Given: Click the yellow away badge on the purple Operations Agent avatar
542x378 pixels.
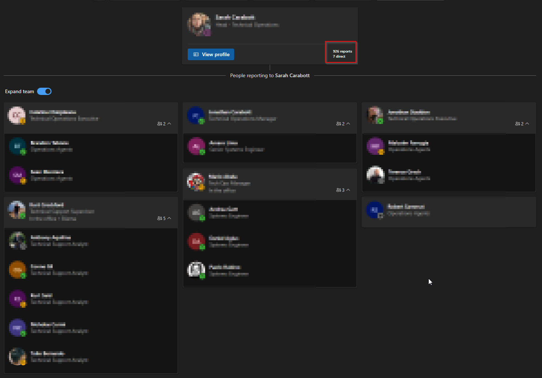Looking at the screenshot, I should click(380, 151).
